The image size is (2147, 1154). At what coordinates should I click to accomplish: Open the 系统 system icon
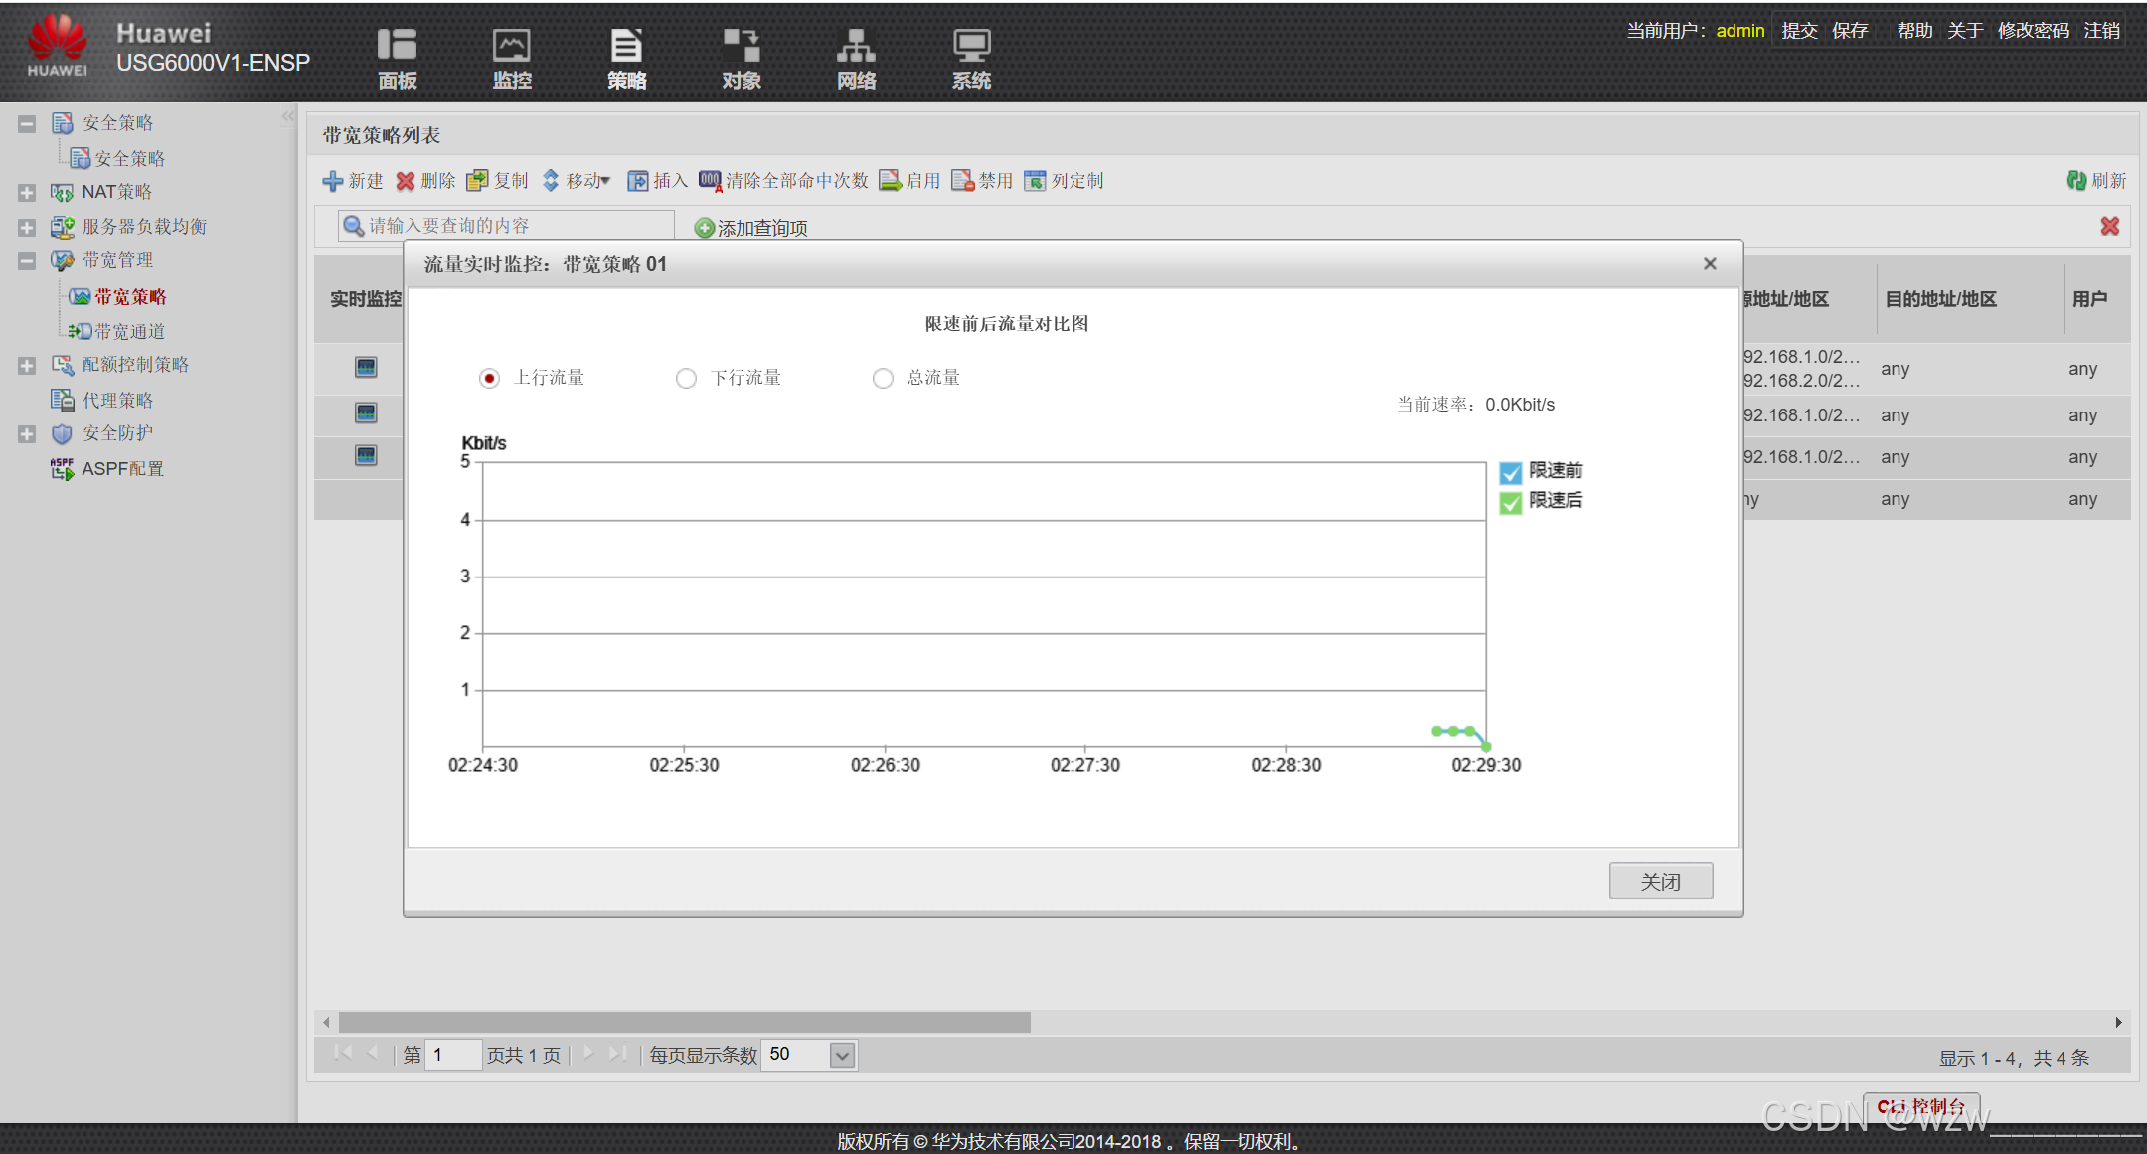(x=971, y=46)
